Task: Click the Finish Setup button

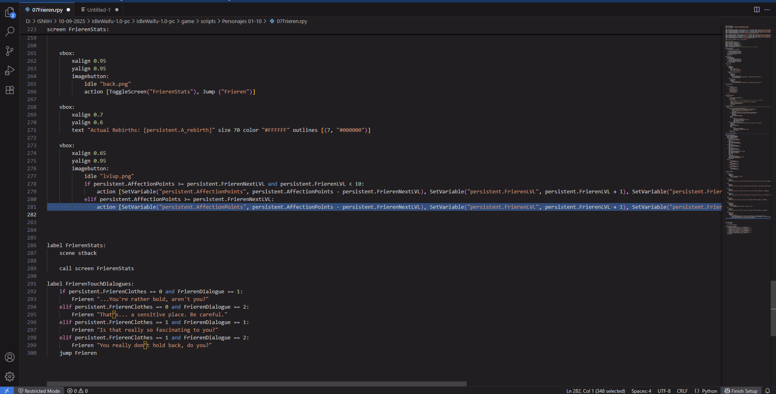Action: point(741,391)
